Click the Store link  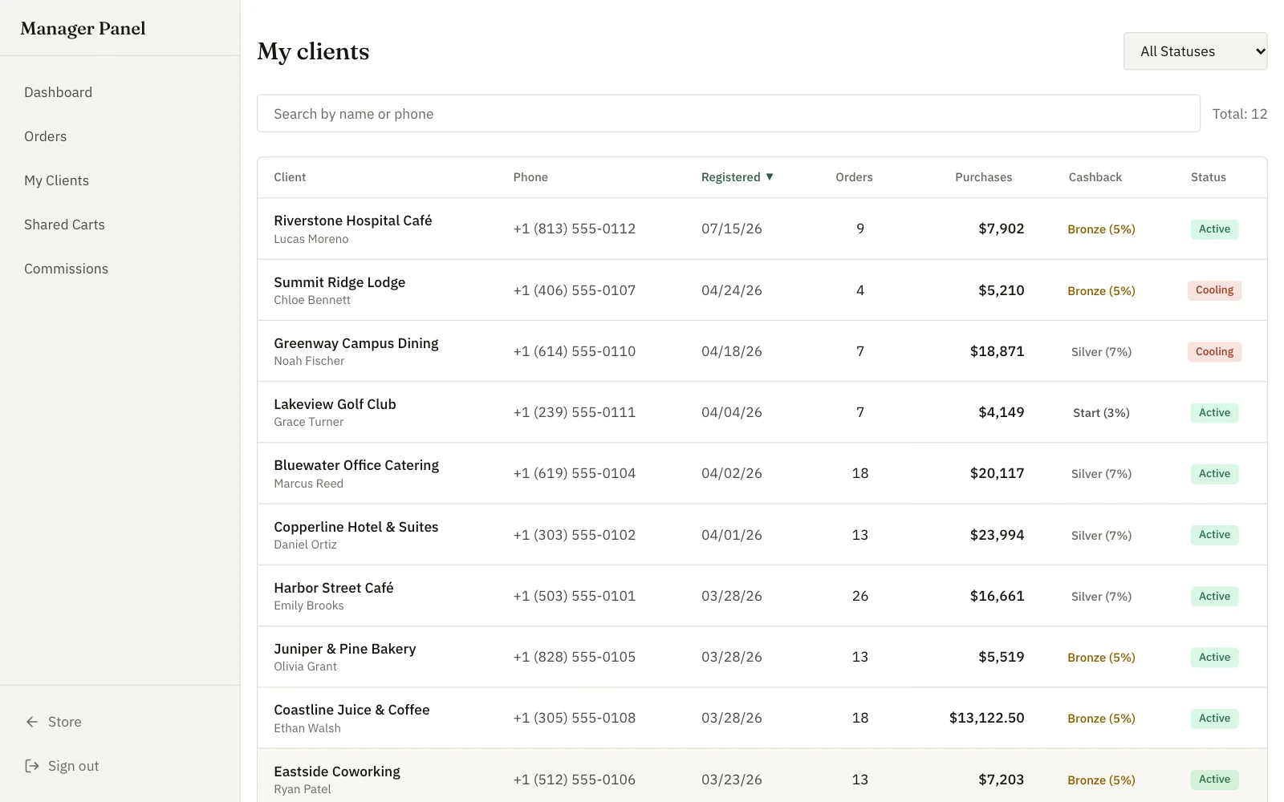click(64, 722)
